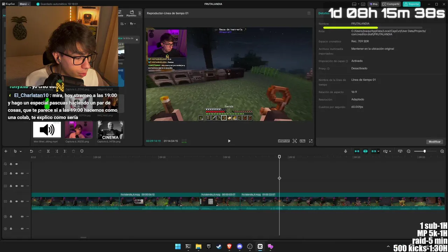Click the info icon beside Disposición de capas

347,61
